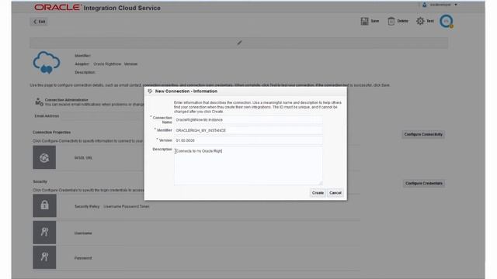Click the 'Password' row label
Screen dimensions: 497x279
(x=83, y=258)
